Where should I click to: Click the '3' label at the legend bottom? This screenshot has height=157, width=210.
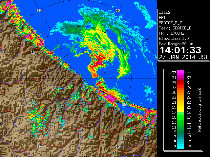pos(175,147)
